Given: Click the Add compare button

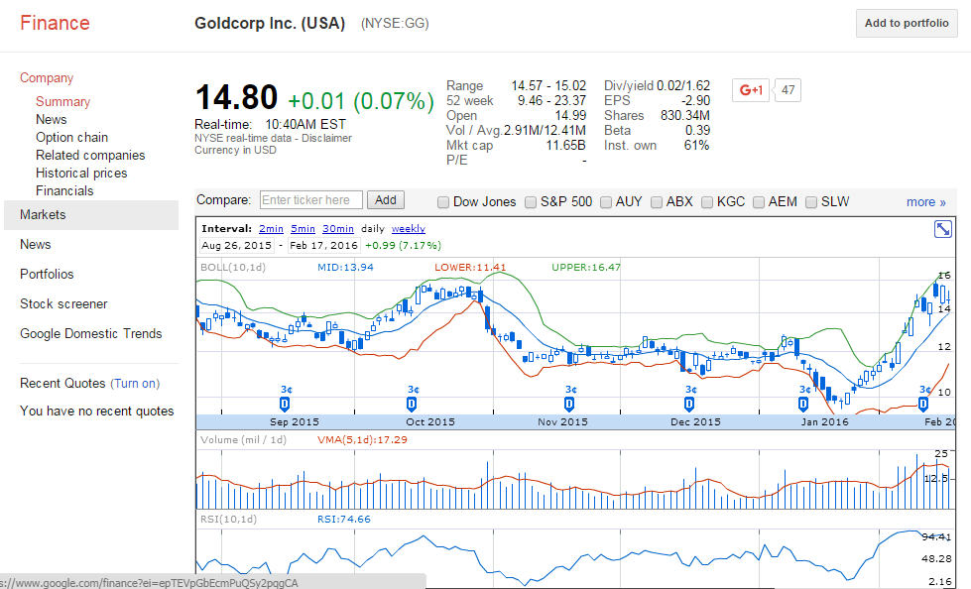Looking at the screenshot, I should coord(385,200).
